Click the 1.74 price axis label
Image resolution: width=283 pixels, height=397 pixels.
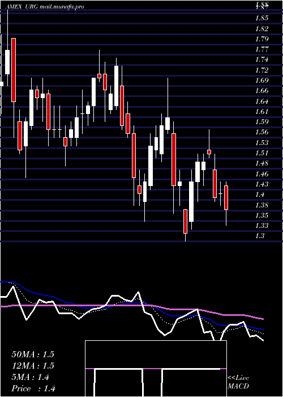coord(261,60)
